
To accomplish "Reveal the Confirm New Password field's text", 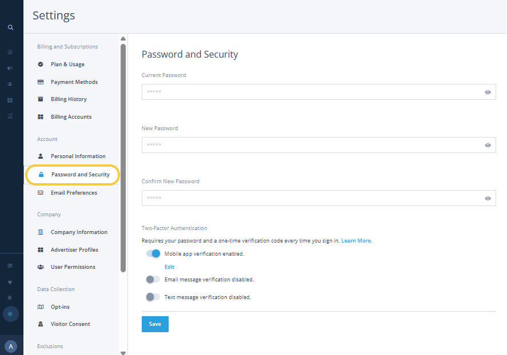I will [488, 198].
